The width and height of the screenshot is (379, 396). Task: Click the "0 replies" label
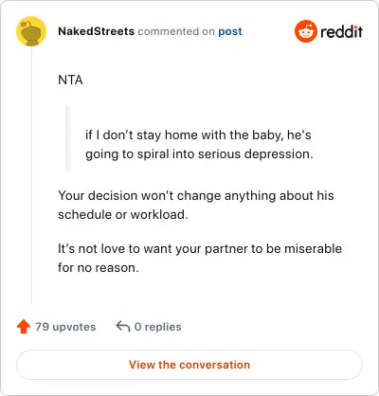click(x=157, y=327)
